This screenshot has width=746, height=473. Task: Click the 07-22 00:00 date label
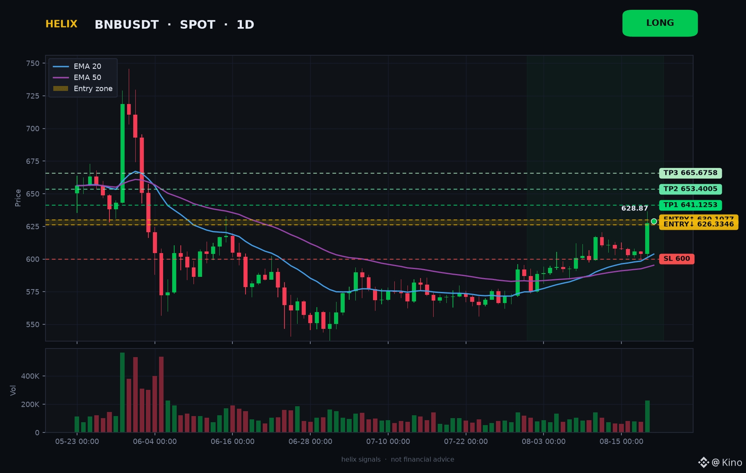coord(466,441)
